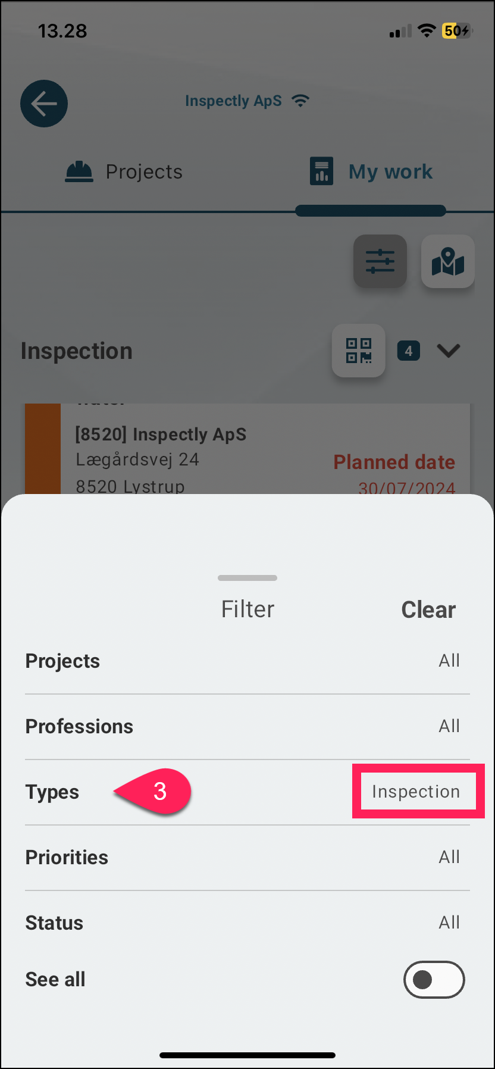Open Types filter set to Inspection
The image size is (495, 1069).
(248, 792)
